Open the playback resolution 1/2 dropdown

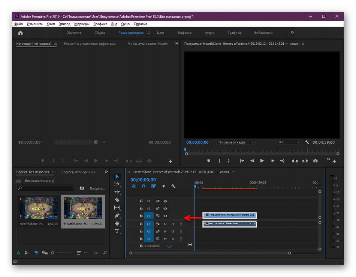coord(289,142)
